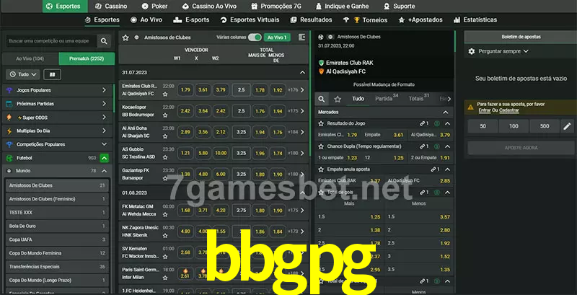This screenshot has width=577, height=295.
Task: Click the layout view icon next to Tudo
Action: tap(52, 74)
